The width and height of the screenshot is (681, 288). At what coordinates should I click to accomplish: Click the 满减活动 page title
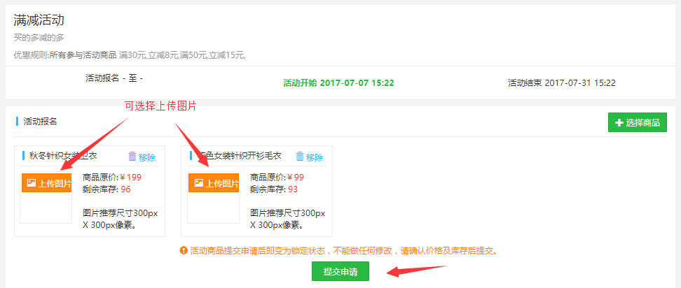39,20
